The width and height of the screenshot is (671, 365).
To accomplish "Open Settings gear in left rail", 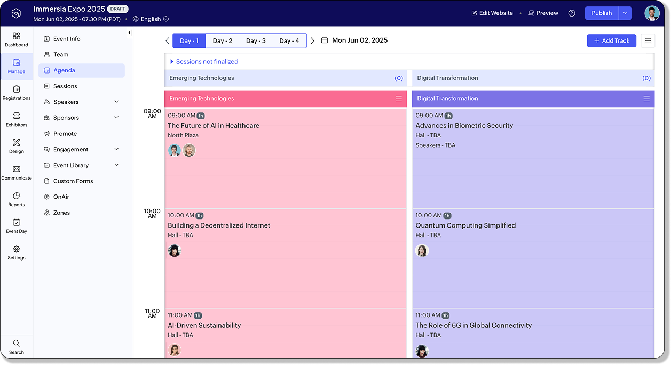I will coord(17,249).
